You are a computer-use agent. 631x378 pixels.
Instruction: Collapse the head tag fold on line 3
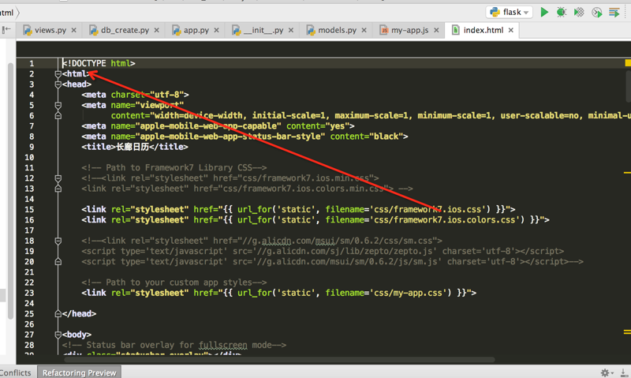tap(58, 84)
